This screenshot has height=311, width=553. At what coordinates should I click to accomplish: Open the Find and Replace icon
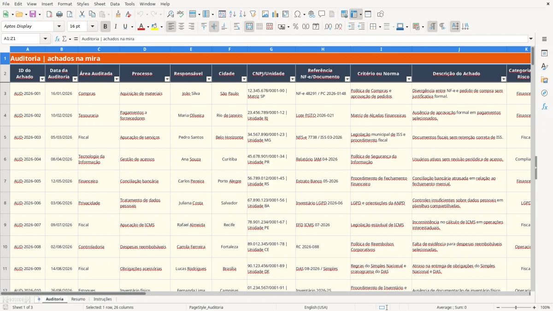point(171,14)
